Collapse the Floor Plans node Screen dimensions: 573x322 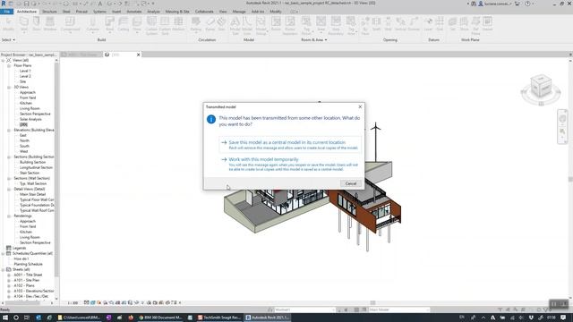[x=9, y=65]
